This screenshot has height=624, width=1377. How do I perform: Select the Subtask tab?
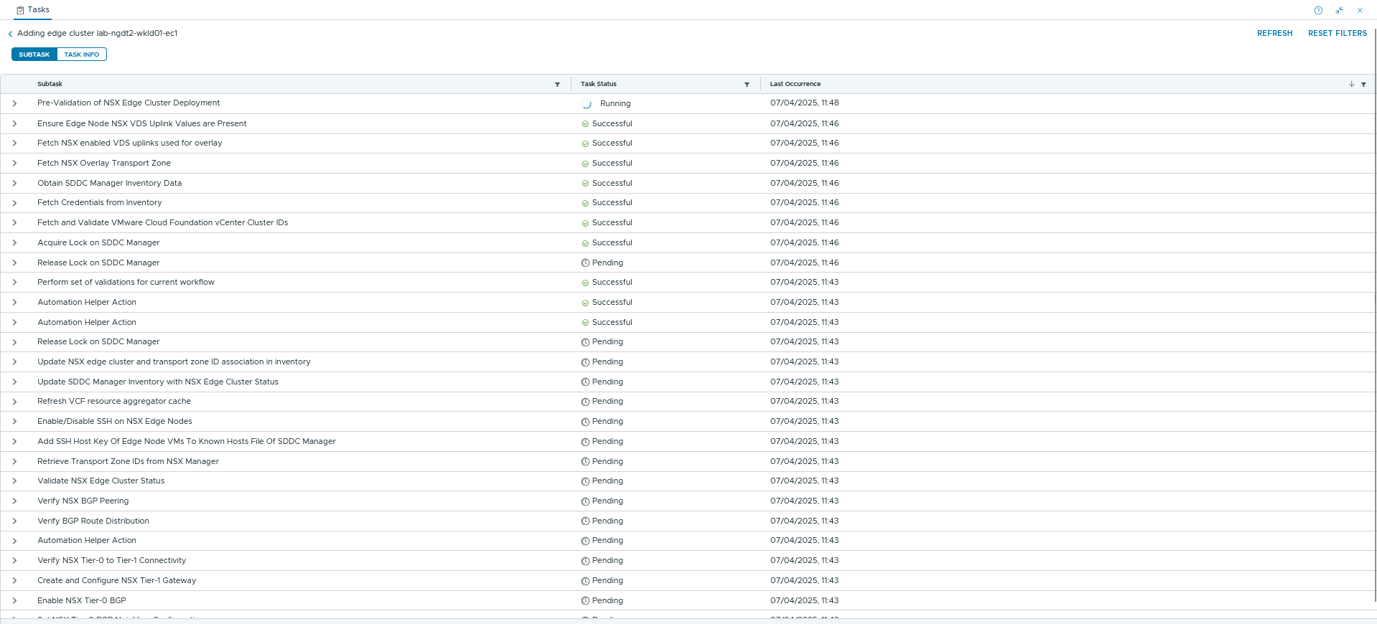click(x=34, y=55)
